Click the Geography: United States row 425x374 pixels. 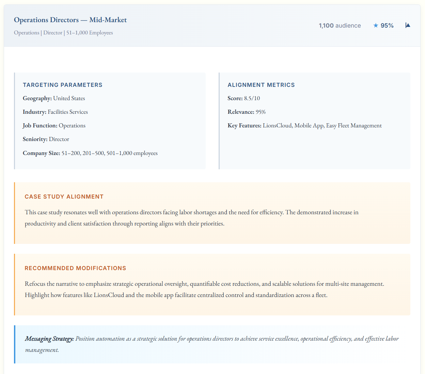tap(54, 98)
